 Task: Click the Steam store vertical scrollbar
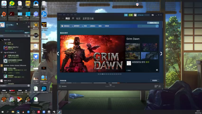pyautogui.click(x=163, y=25)
